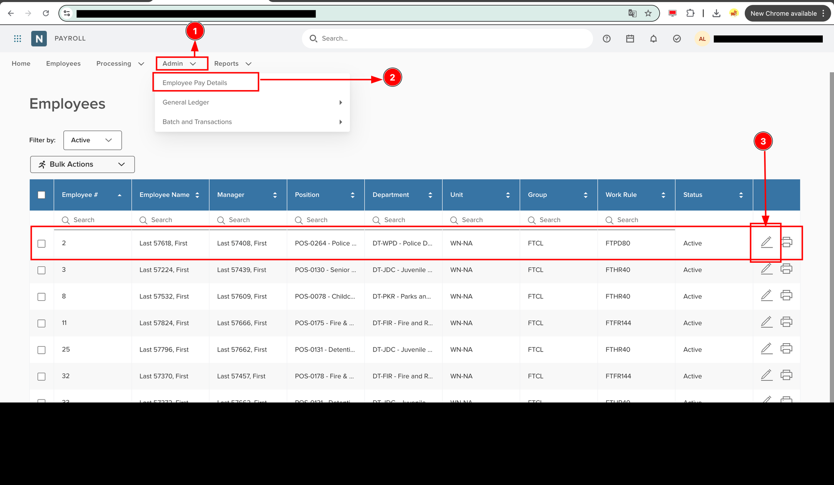Sort by Employee # column
Image resolution: width=834 pixels, height=485 pixels.
pyautogui.click(x=92, y=195)
